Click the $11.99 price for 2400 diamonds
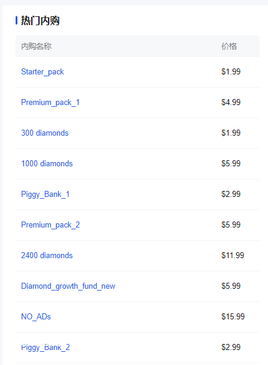 pos(233,255)
